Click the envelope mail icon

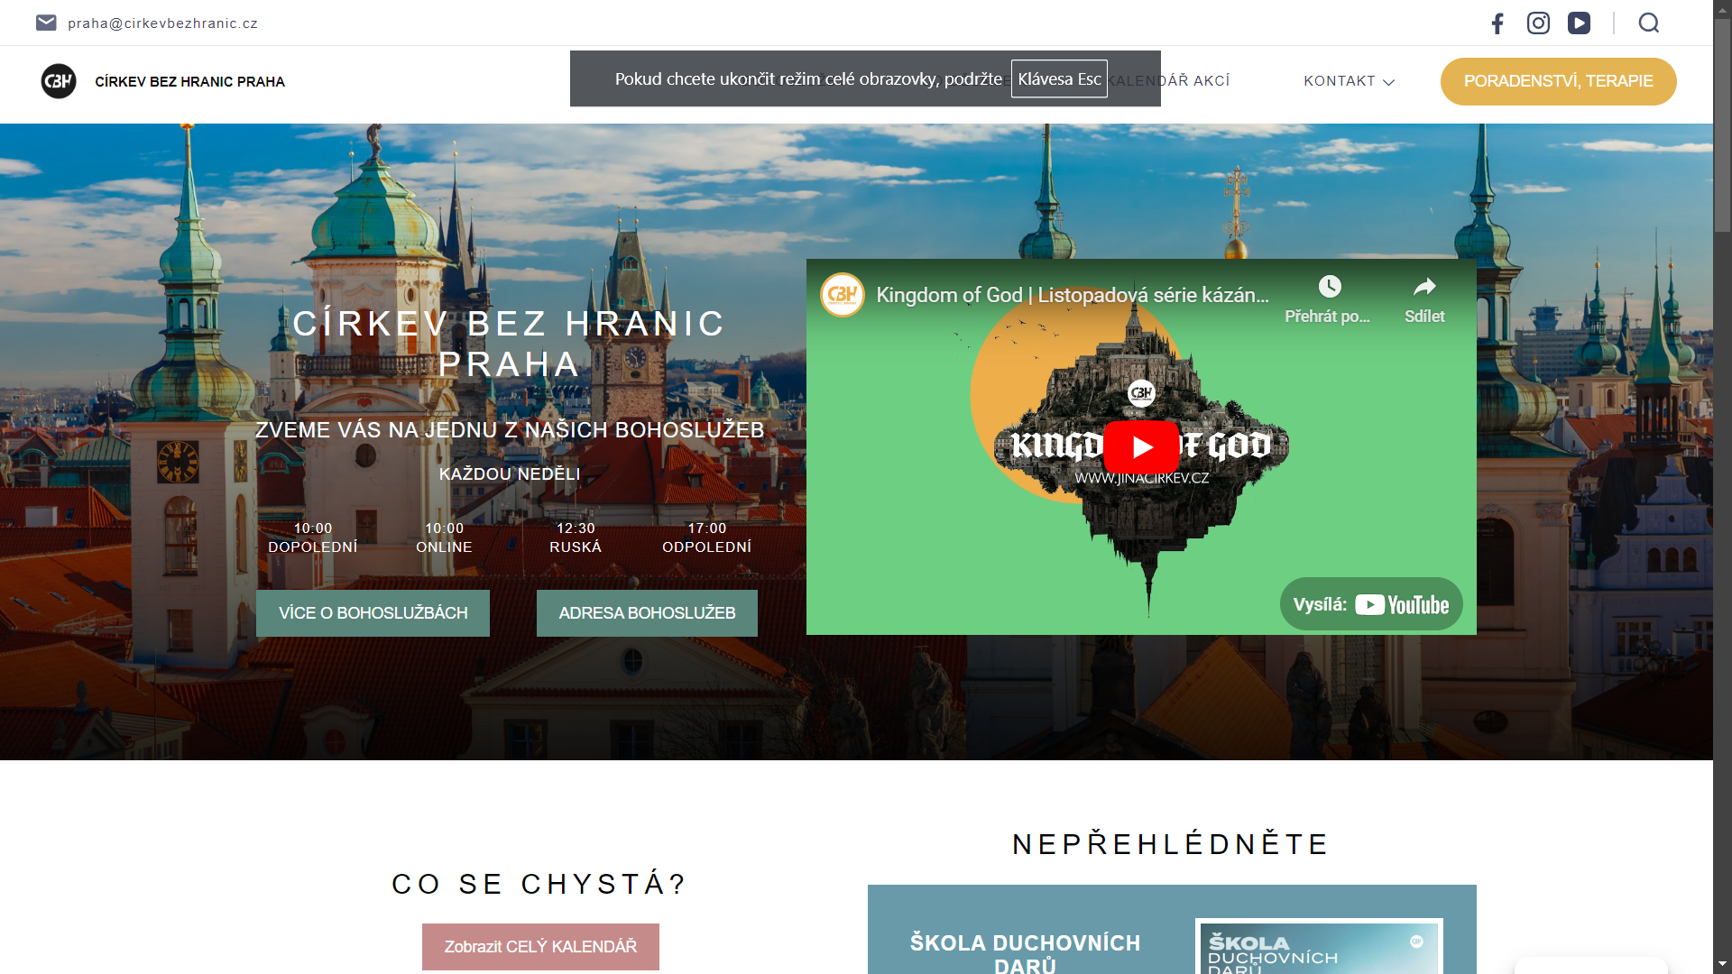click(46, 23)
